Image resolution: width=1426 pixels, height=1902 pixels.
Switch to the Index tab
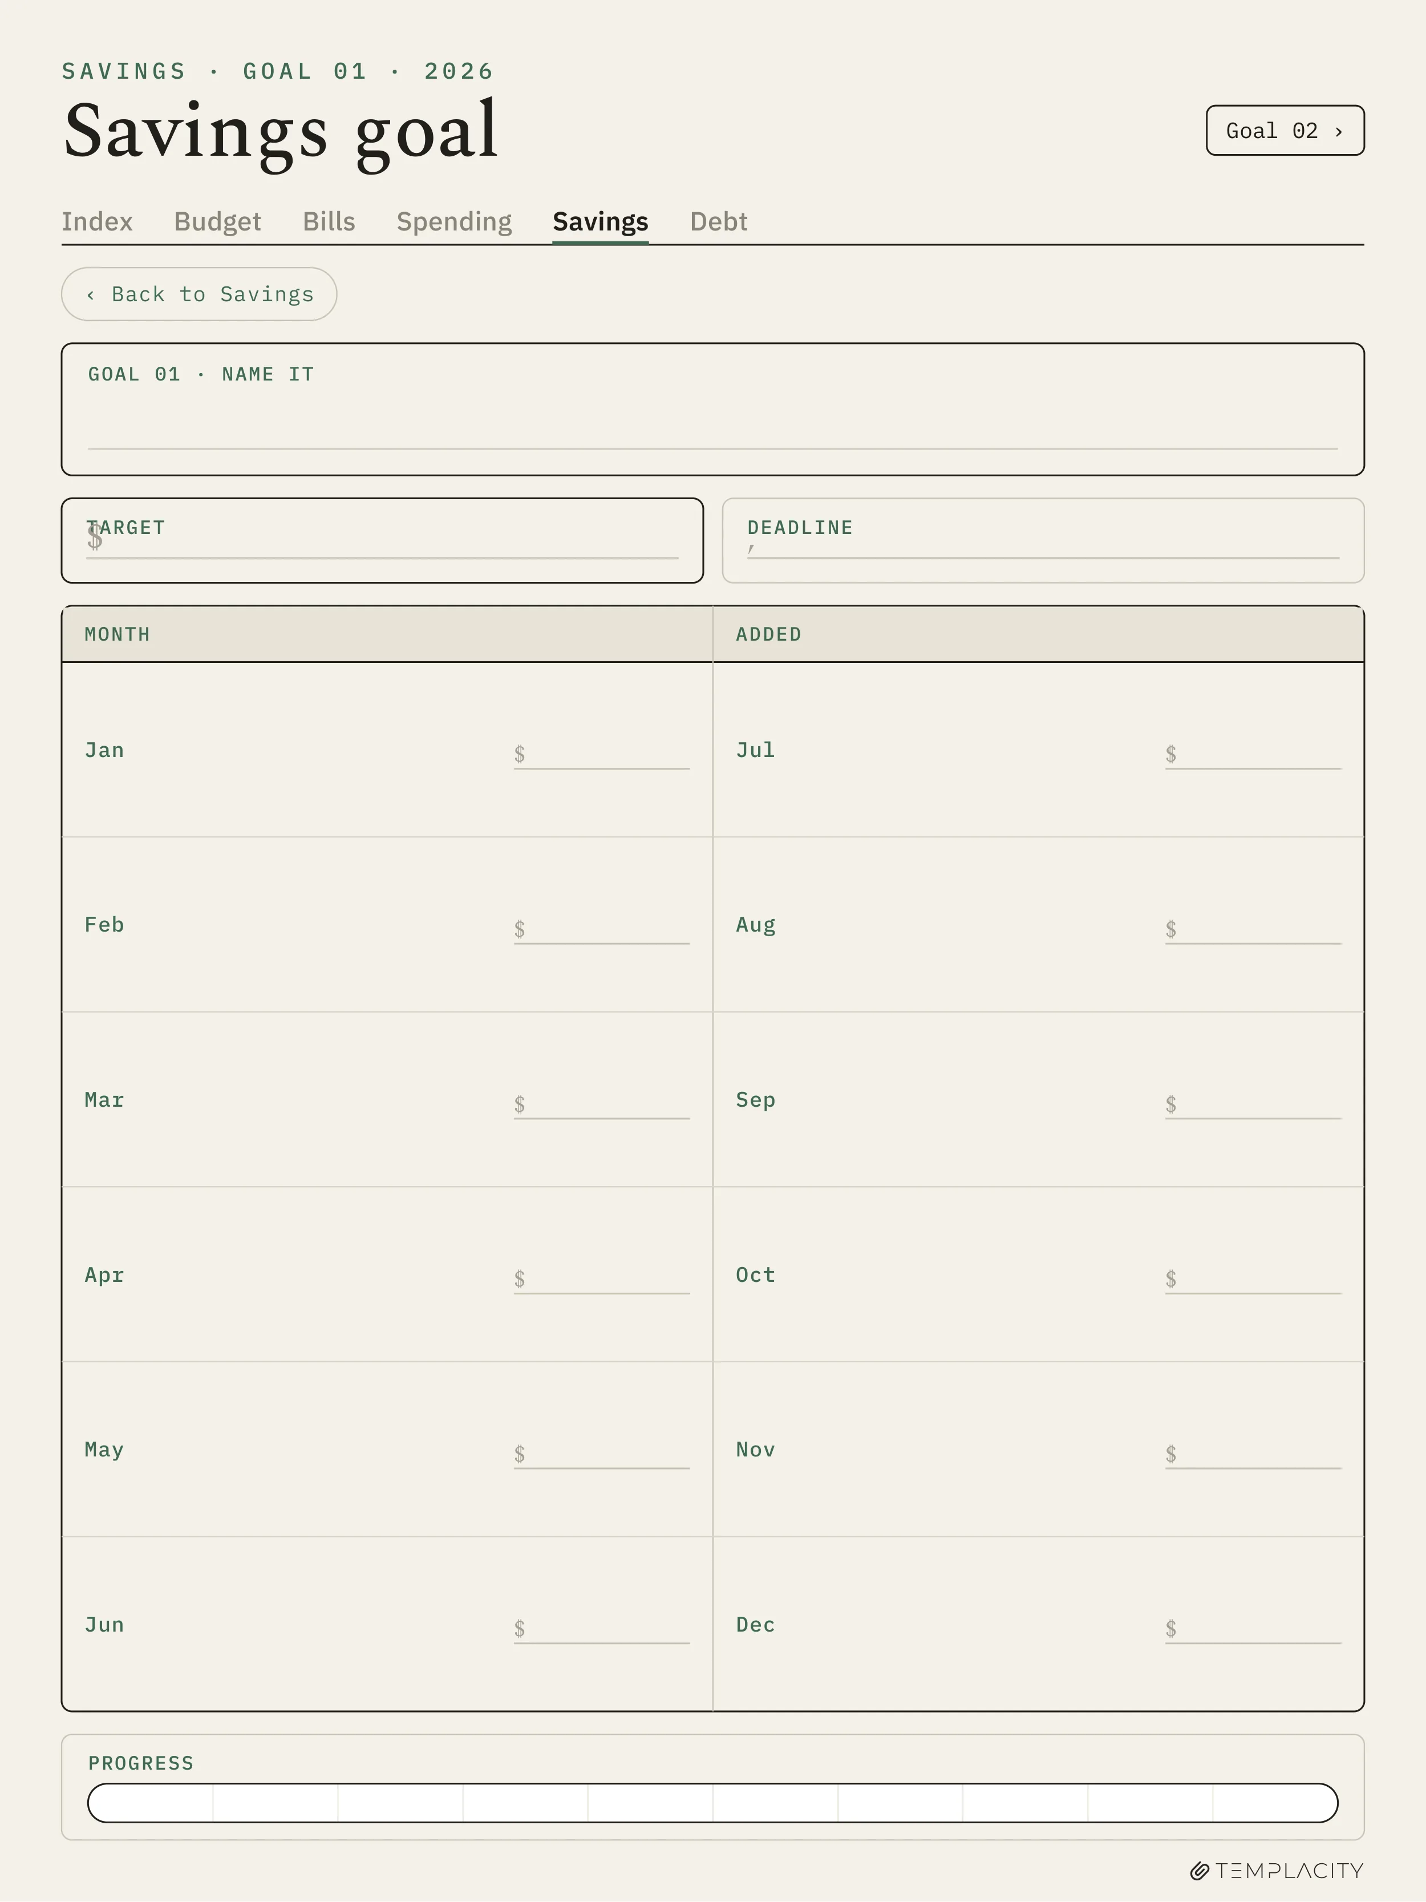[97, 222]
